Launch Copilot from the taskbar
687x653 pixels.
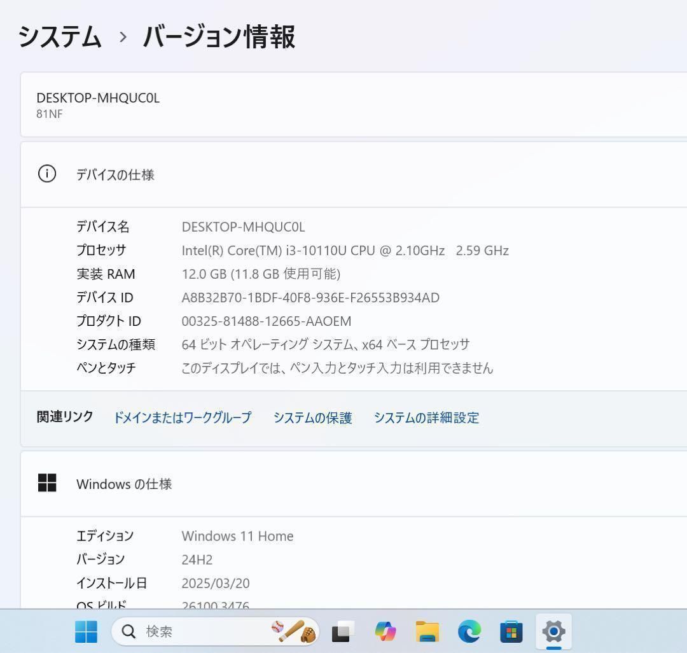point(385,631)
